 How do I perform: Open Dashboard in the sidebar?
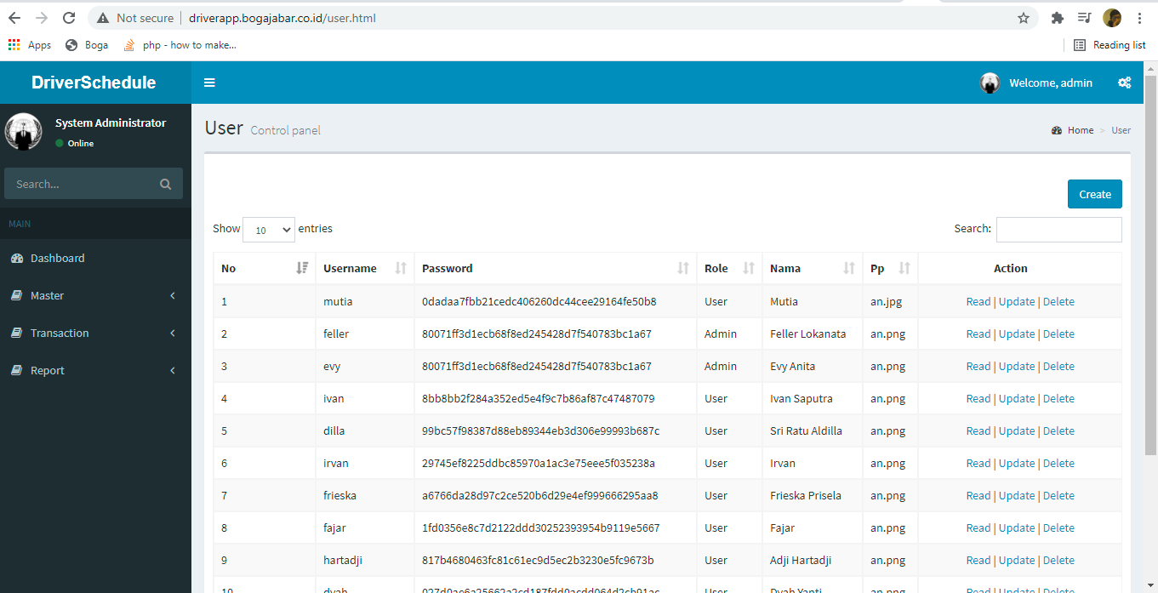click(95, 258)
